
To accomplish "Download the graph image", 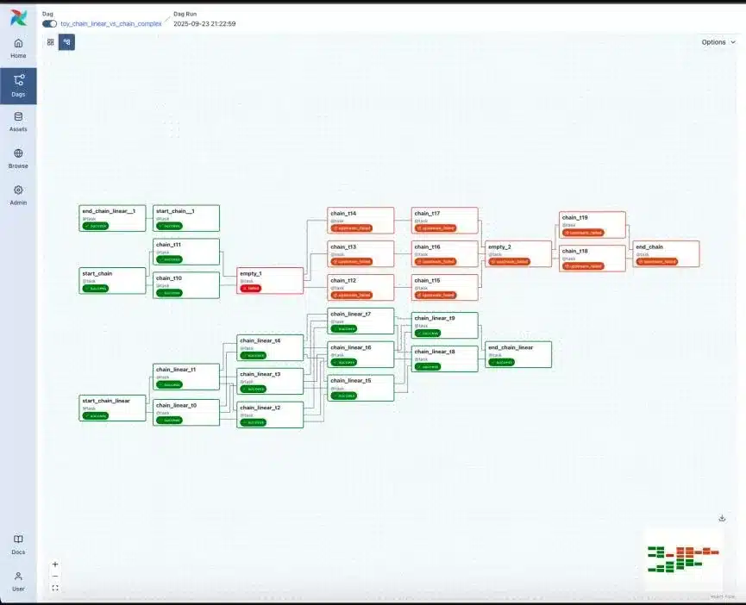I will (x=722, y=518).
